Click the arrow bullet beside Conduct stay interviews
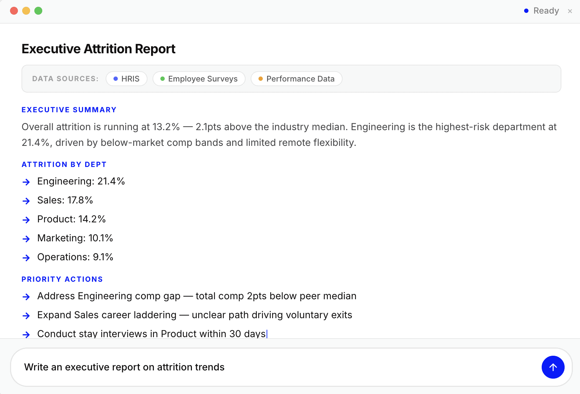 click(26, 335)
